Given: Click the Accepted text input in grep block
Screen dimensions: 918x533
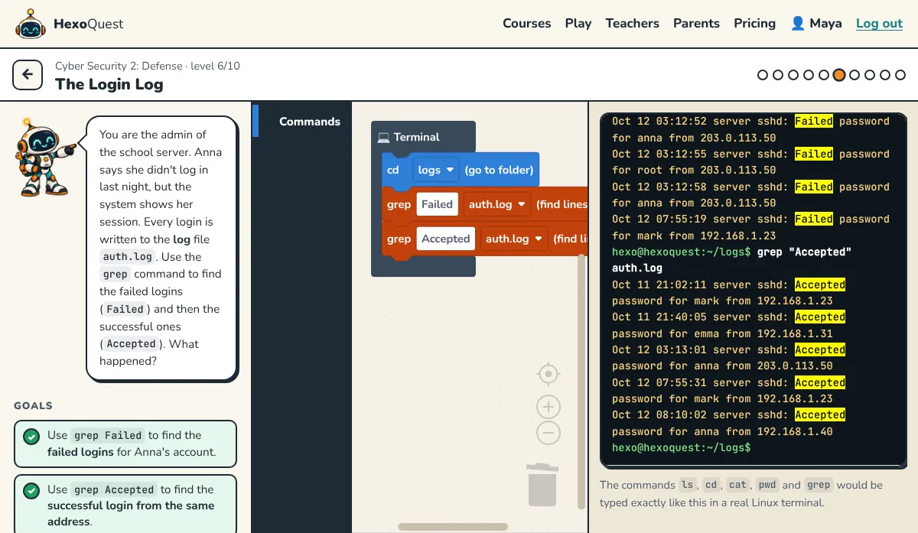Looking at the screenshot, I should [x=445, y=239].
